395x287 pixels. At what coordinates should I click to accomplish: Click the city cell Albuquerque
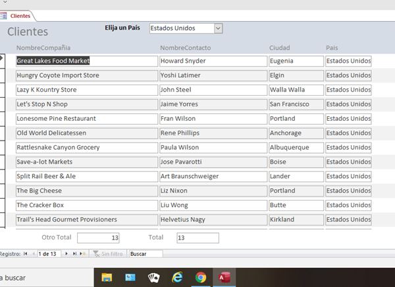click(x=296, y=147)
